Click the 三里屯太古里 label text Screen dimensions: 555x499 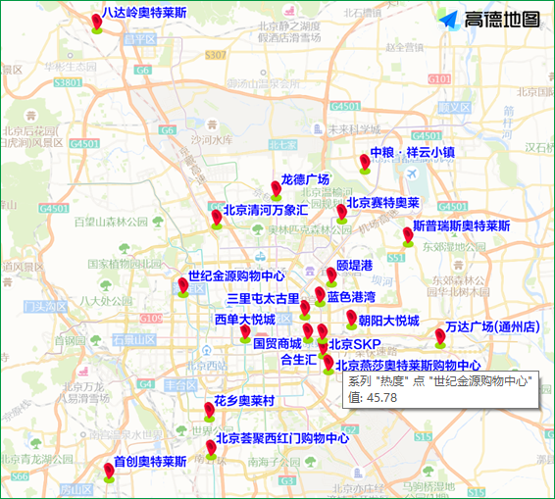tap(263, 298)
